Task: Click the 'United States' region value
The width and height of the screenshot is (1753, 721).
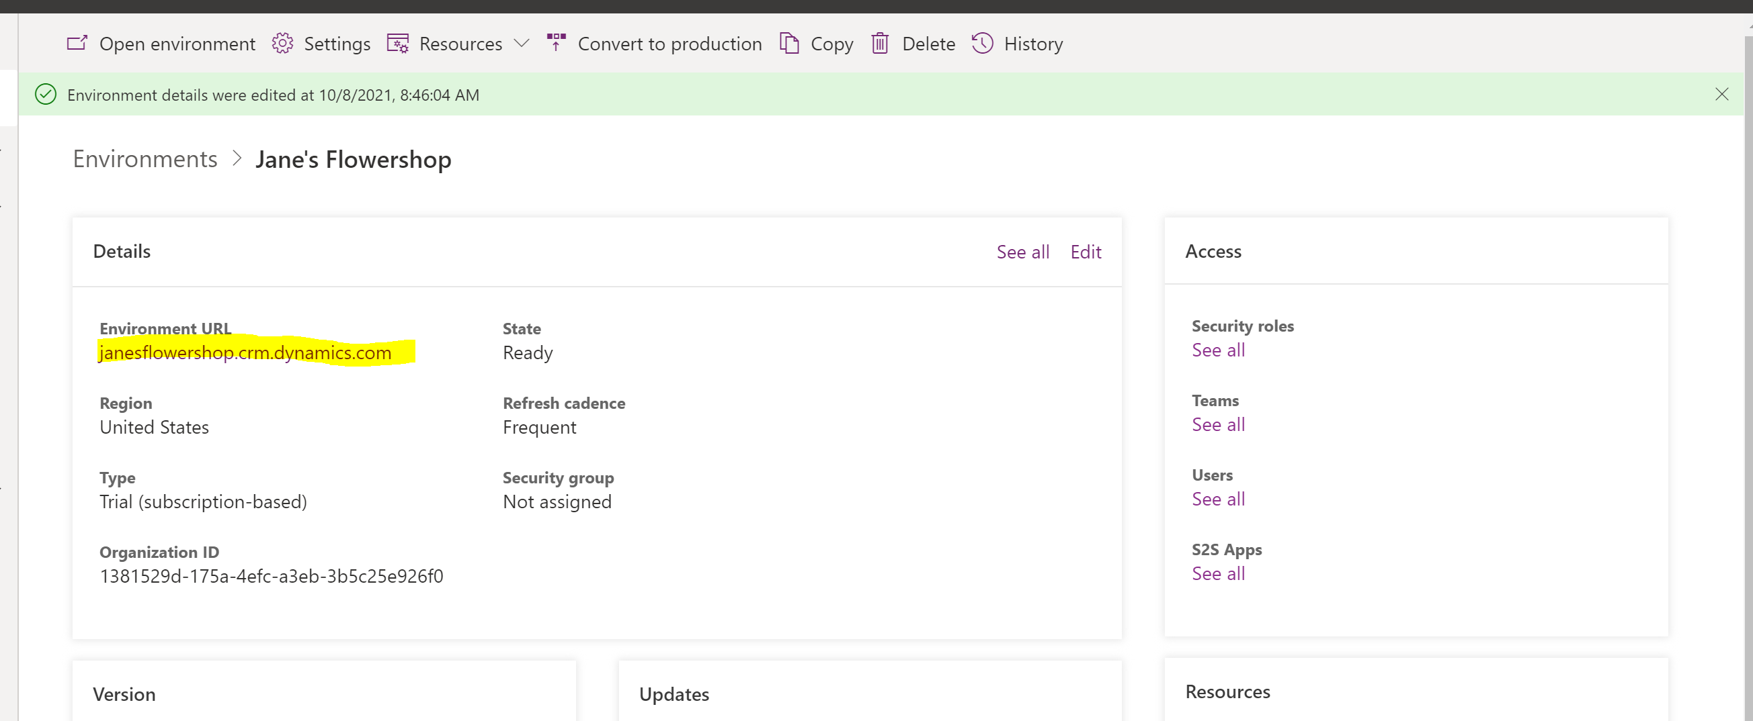Action: (x=155, y=428)
